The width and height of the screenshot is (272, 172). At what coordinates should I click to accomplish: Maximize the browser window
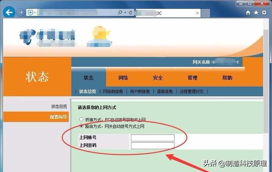coord(250,3)
